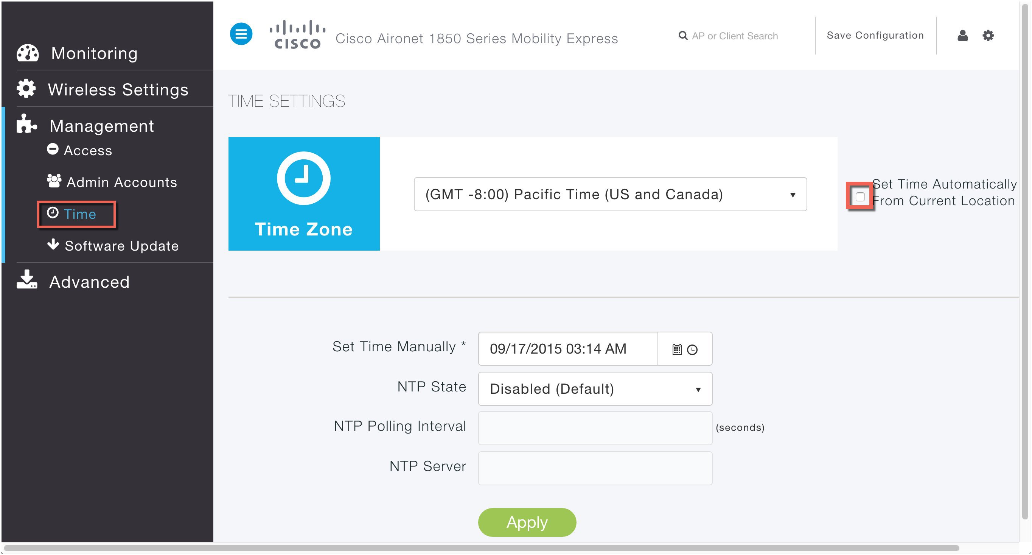Click the 'Set Time Manually *' label
This screenshot has height=555, width=1032.
(399, 346)
